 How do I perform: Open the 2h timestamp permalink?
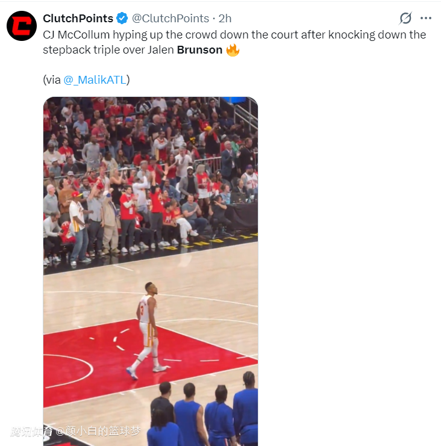[225, 19]
